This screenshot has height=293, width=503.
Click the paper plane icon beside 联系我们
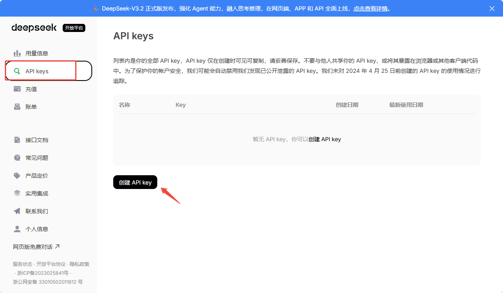pyautogui.click(x=17, y=211)
